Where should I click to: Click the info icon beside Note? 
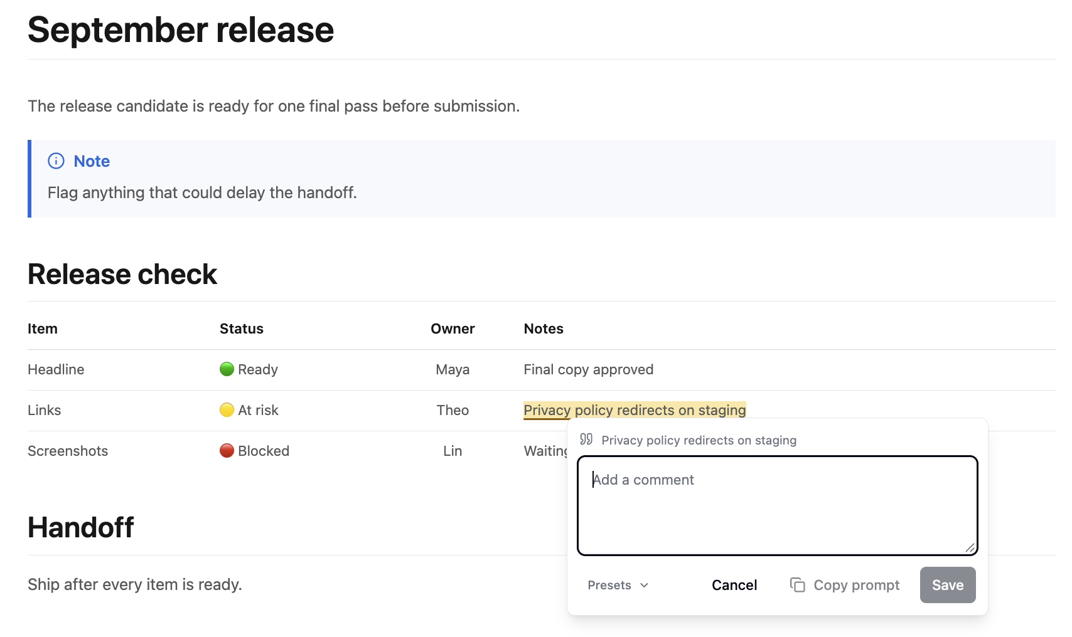(x=56, y=161)
